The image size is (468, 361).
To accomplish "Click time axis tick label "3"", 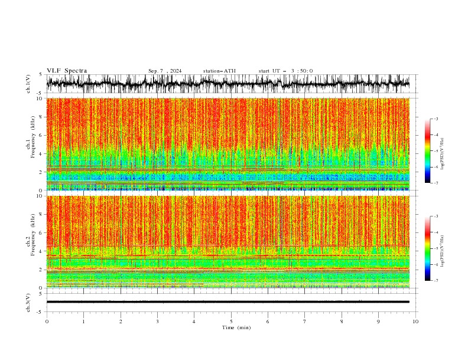I will tap(157, 321).
